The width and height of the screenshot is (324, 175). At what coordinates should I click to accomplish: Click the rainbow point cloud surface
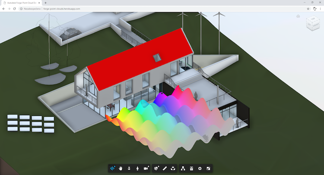click(169, 122)
